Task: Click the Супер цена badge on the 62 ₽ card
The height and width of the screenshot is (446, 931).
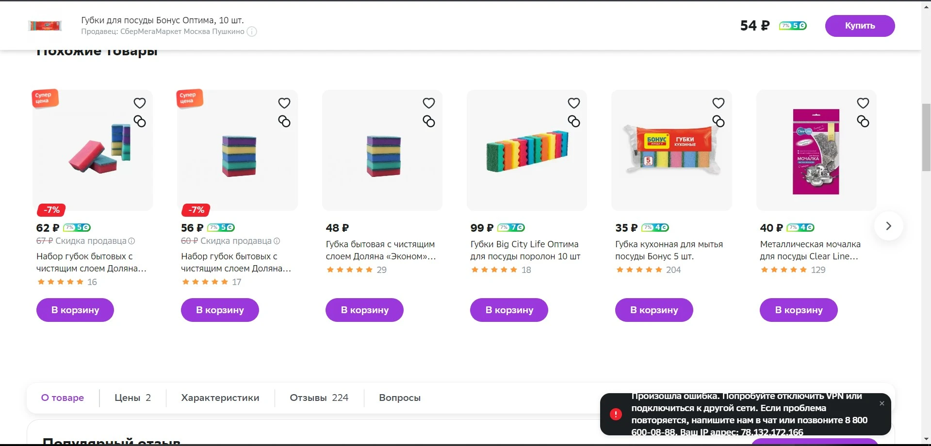Action: [45, 98]
